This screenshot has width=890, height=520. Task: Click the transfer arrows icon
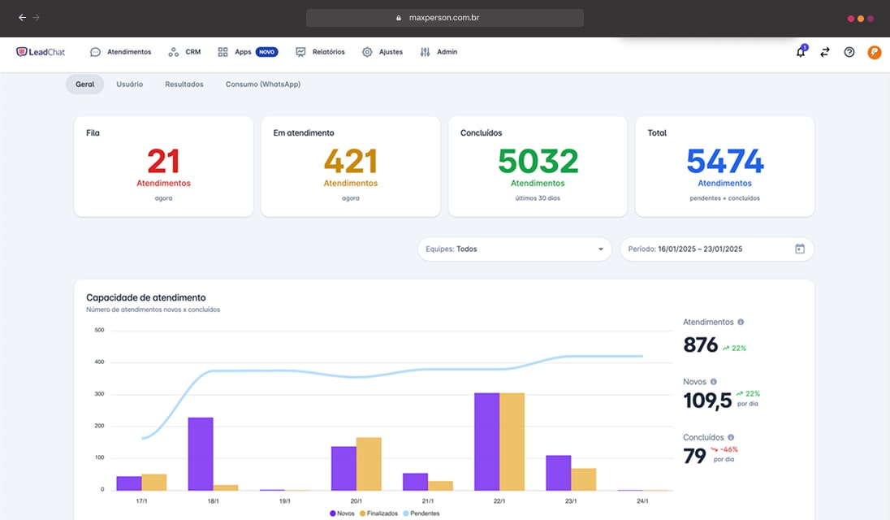point(825,52)
